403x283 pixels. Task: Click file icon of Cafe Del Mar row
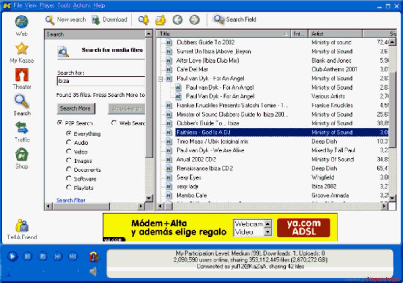click(169, 69)
